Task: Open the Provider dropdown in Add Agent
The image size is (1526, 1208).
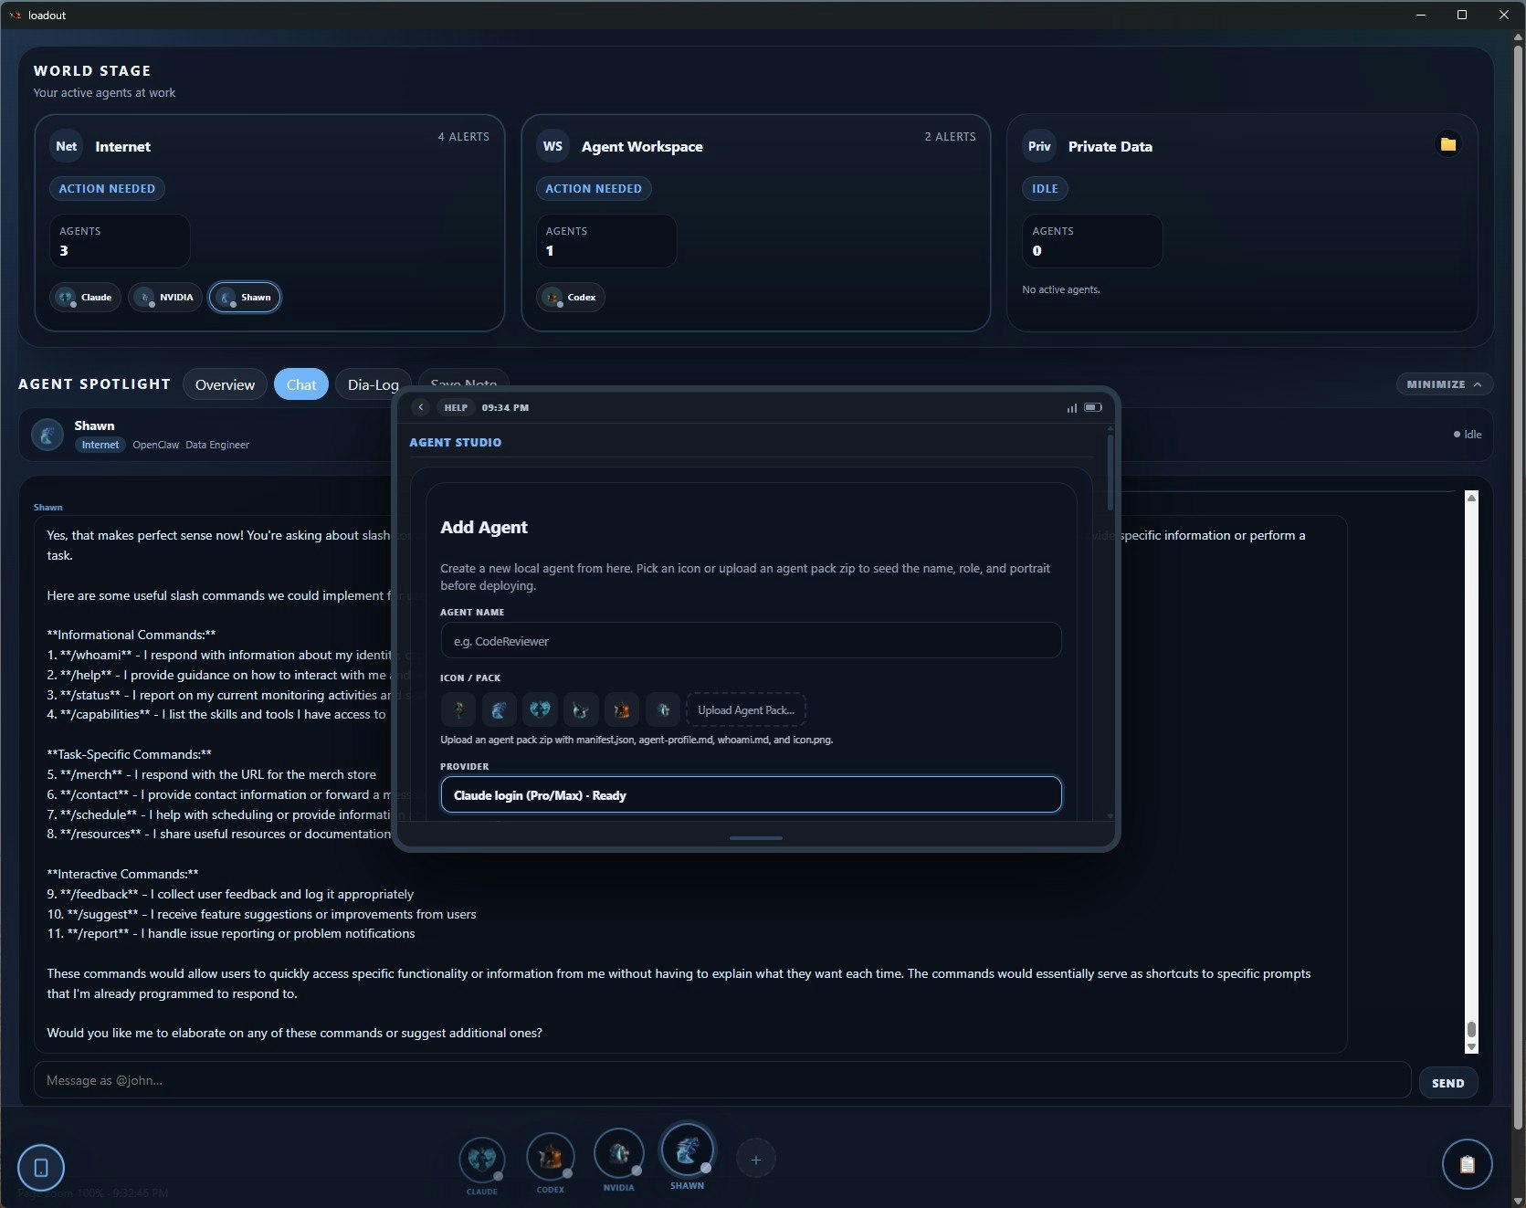Action: click(751, 795)
